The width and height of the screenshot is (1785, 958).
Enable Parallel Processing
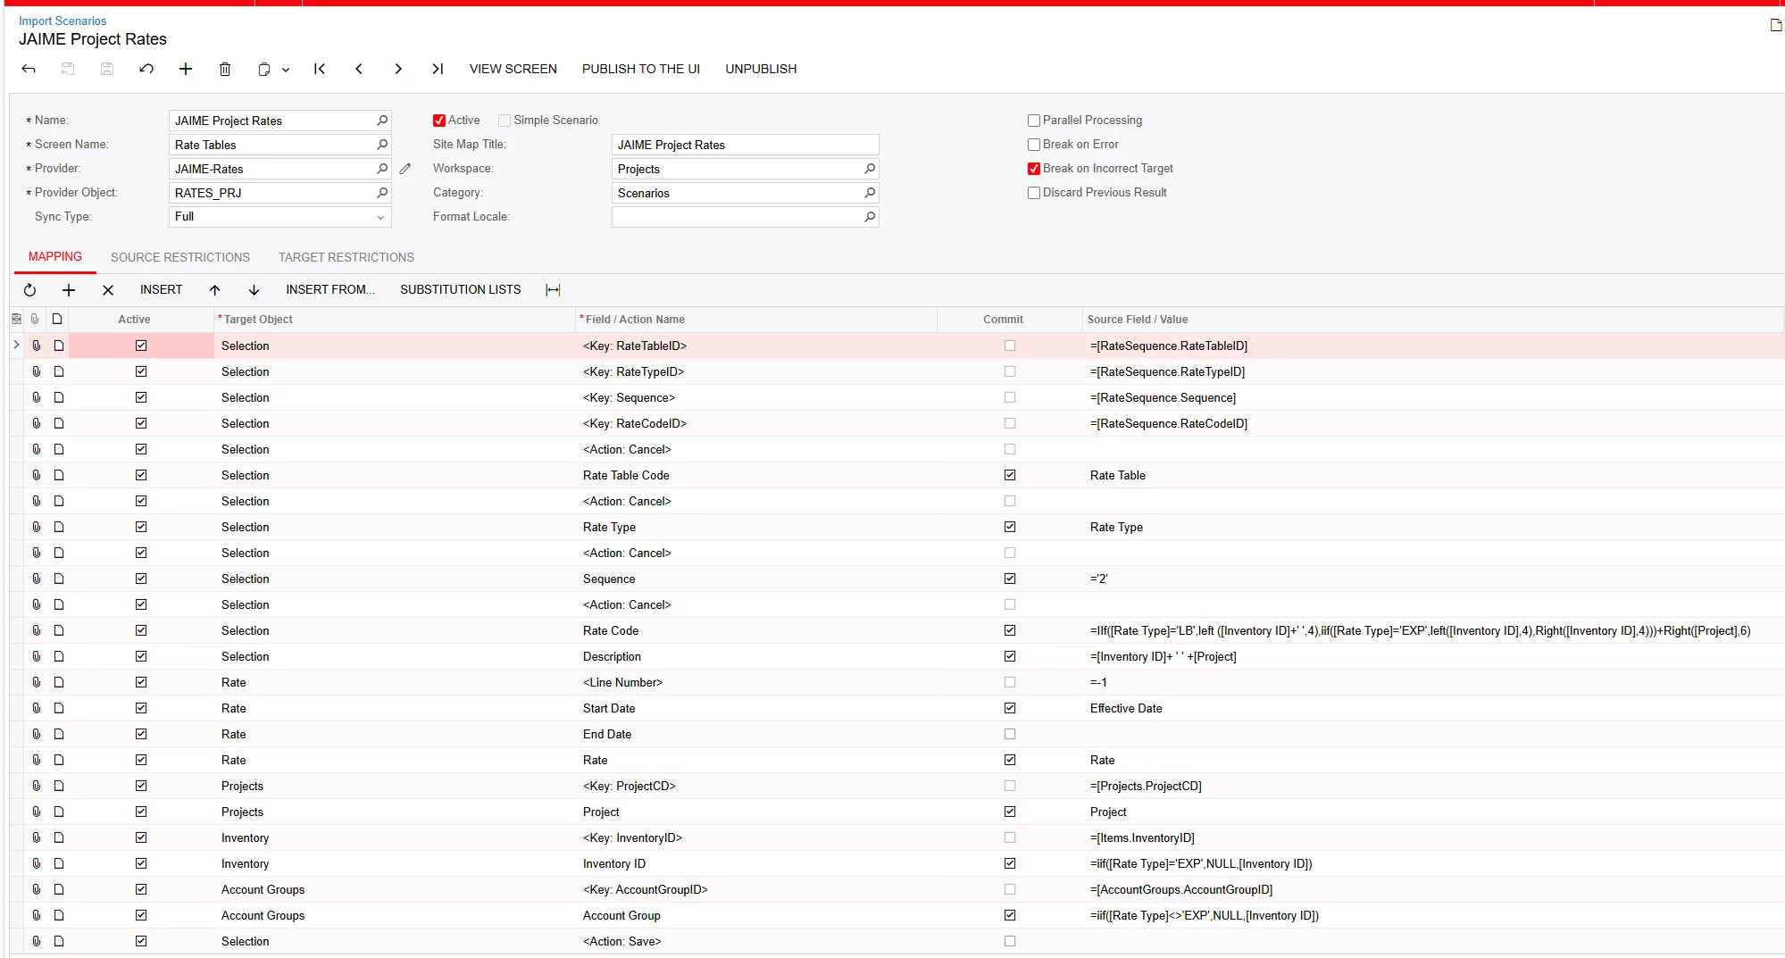pyautogui.click(x=1034, y=121)
